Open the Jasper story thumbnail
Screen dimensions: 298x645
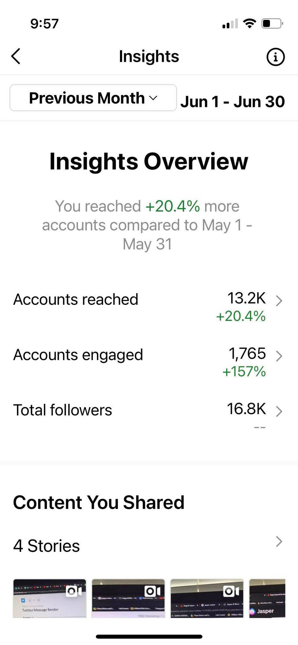(267, 598)
